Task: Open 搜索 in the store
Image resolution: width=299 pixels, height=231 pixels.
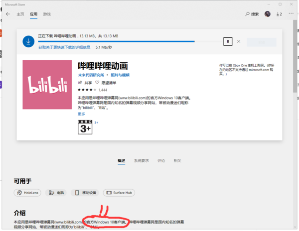Action: pos(252,14)
